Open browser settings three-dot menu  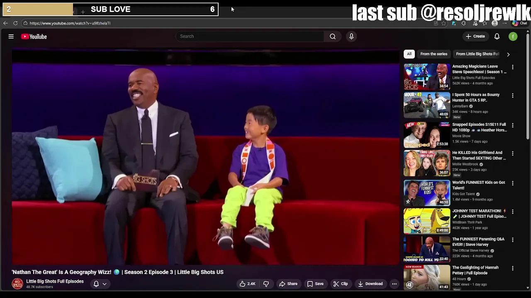pyautogui.click(x=505, y=23)
